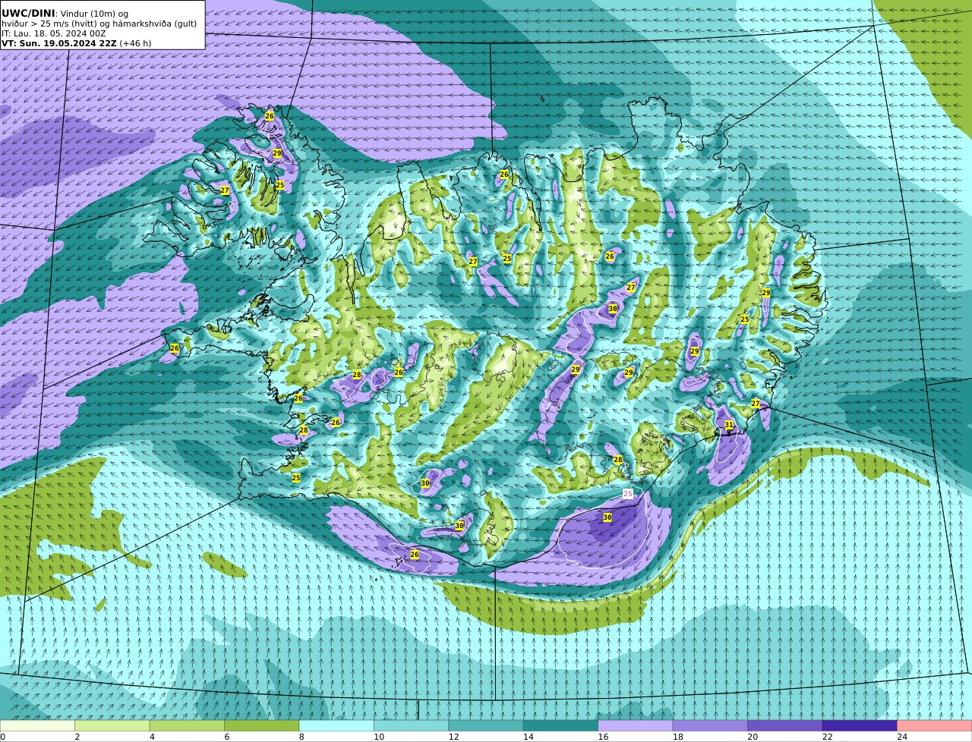Click the legend tick label 0

pos(3,737)
